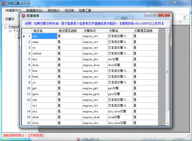Click the engine_ppt identifier cell
This screenshot has height=141, width=192.
pyautogui.click(x=95, y=88)
